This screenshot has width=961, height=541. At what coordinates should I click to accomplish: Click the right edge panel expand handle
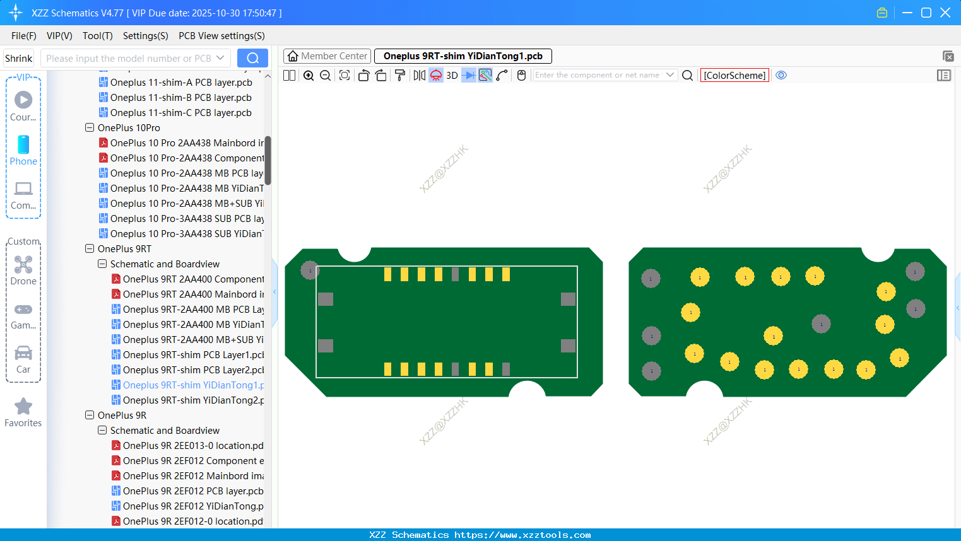(x=958, y=308)
